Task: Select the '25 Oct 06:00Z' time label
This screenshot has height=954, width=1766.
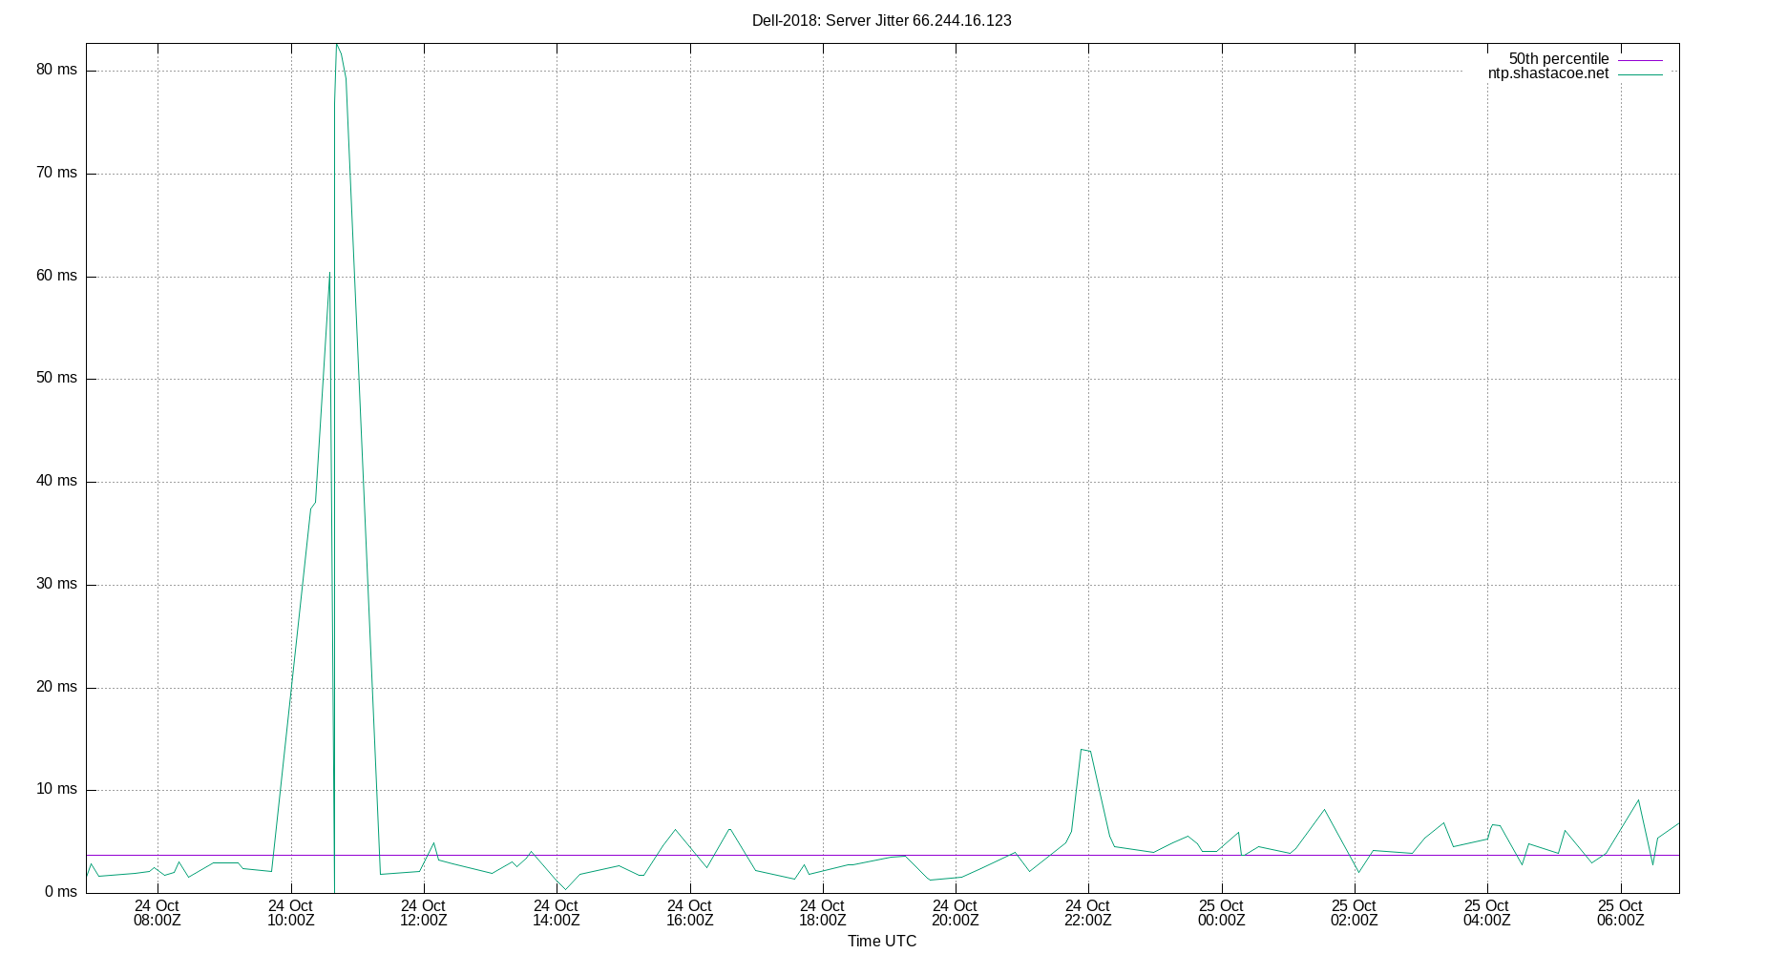Action: click(x=1620, y=913)
